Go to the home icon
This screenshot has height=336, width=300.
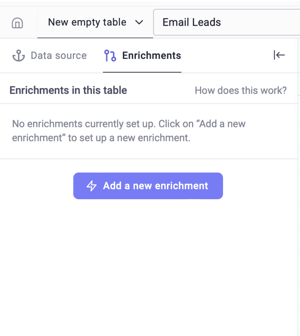[x=17, y=23]
